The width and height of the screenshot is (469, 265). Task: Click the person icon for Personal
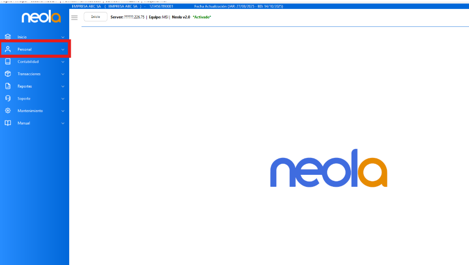(x=7, y=49)
